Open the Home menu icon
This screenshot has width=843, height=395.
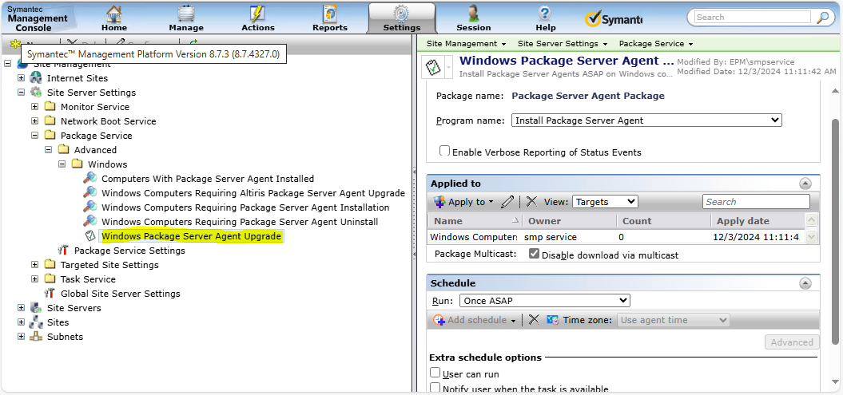point(114,14)
